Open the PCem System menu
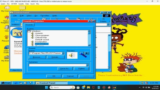The image size is (160, 90). pyautogui.click(x=3, y=4)
